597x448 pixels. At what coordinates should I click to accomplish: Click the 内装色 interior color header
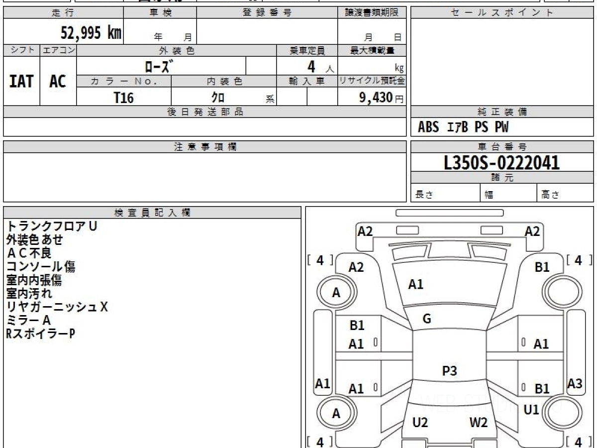coord(224,82)
